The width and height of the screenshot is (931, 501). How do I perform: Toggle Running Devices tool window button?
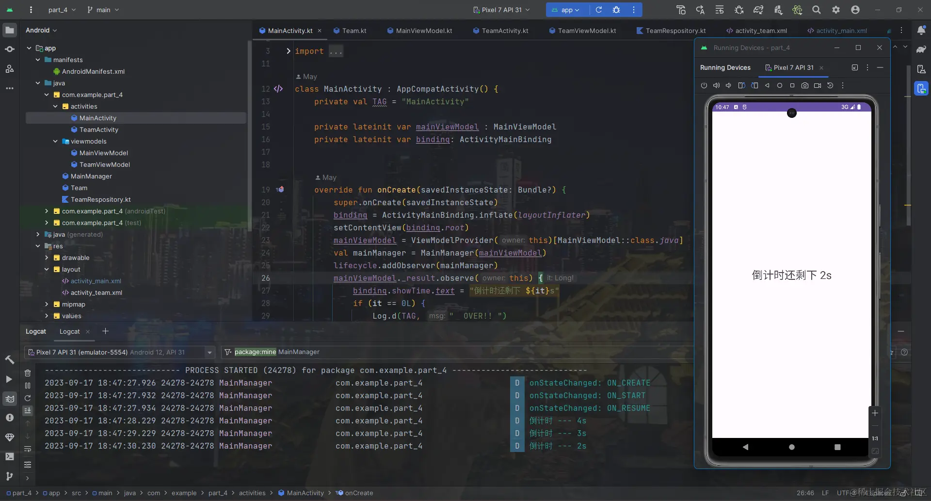coord(921,89)
